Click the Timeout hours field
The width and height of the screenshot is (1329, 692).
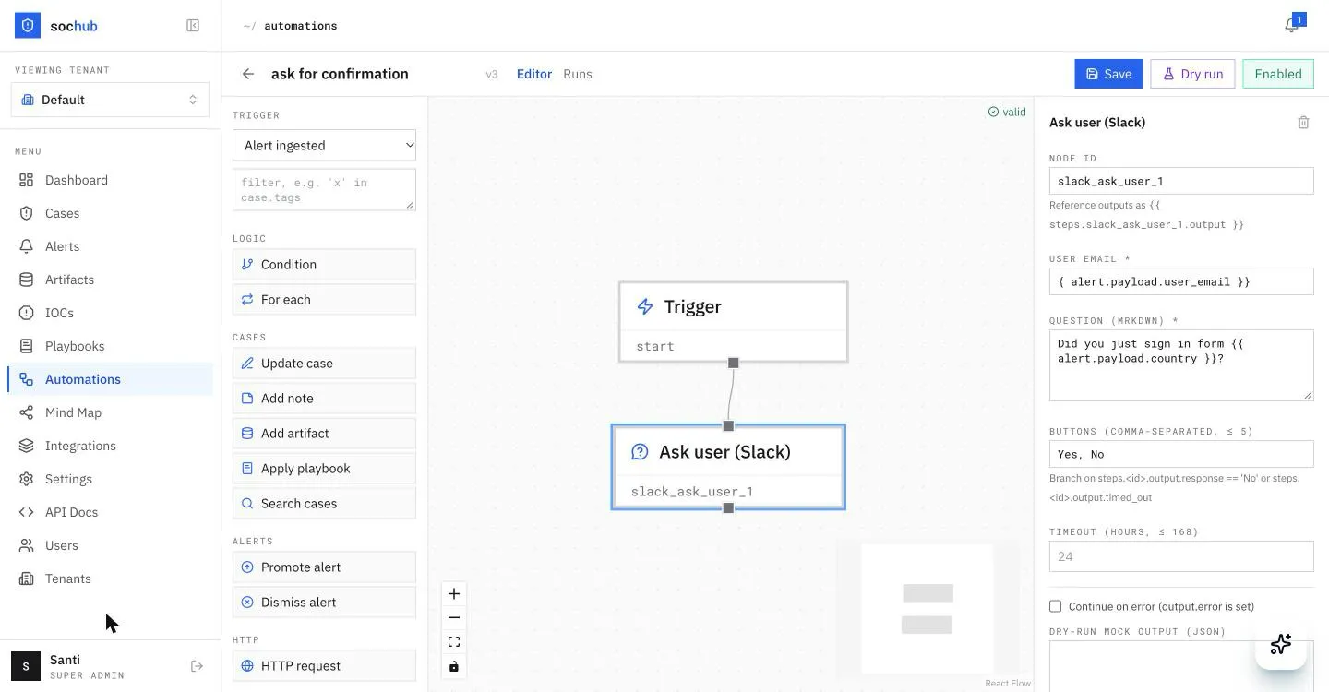point(1181,556)
